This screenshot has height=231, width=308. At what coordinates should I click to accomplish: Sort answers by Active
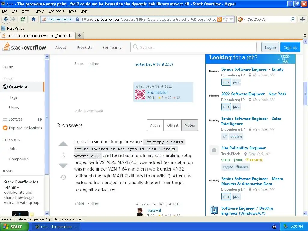[155, 125]
